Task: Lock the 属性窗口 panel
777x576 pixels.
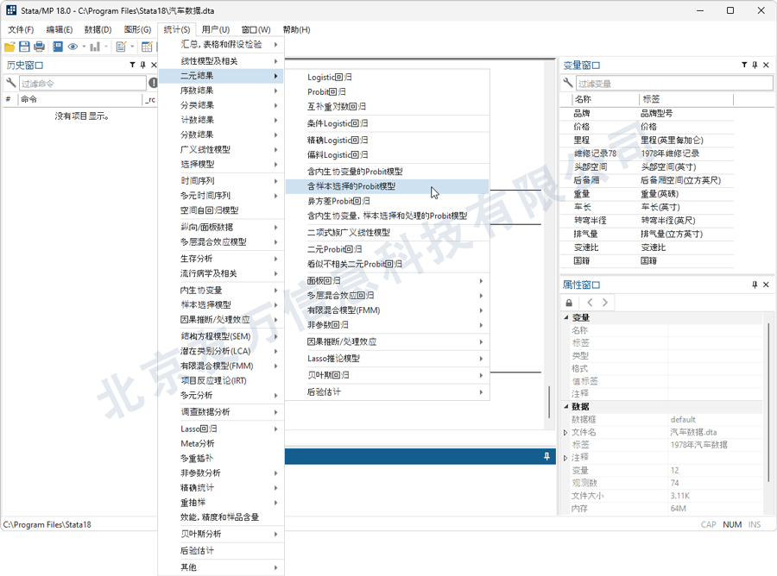Action: click(x=569, y=302)
